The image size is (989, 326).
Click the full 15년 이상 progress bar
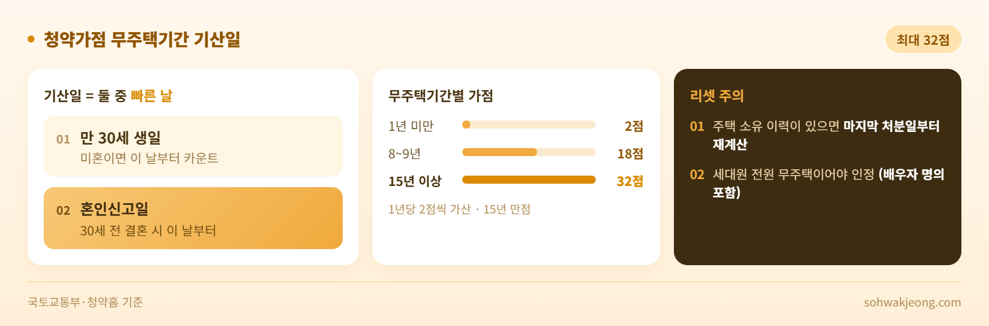tap(529, 180)
